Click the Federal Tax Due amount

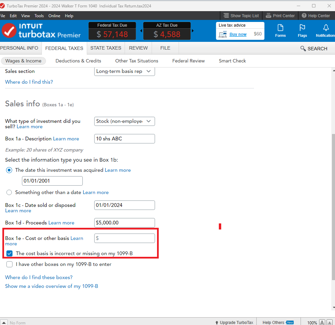click(112, 34)
